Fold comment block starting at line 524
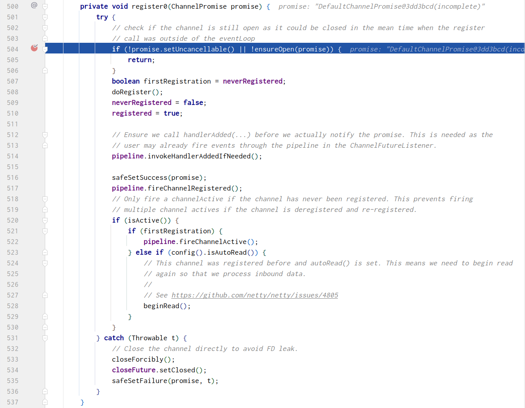 [x=45, y=263]
